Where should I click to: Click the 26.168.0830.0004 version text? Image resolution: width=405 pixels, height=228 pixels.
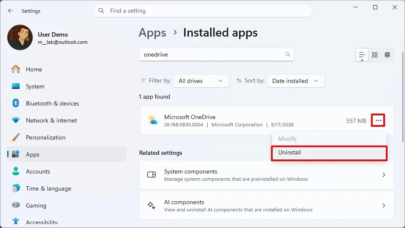pos(184,125)
